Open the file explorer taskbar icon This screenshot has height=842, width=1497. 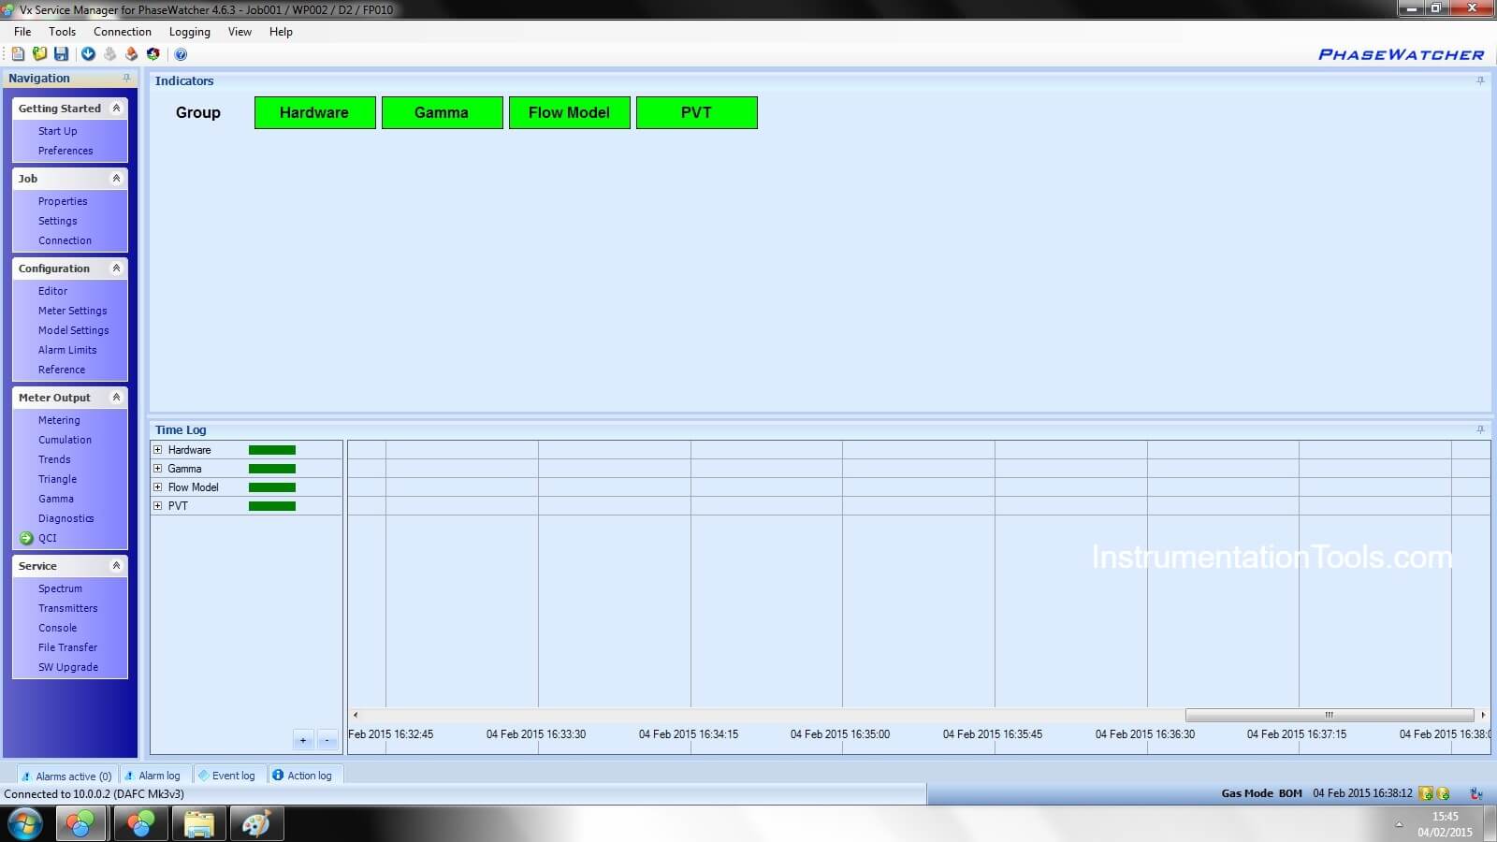(x=199, y=824)
